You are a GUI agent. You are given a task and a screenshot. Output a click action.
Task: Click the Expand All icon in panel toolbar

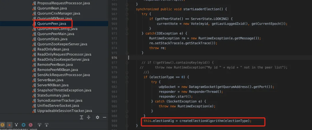pyautogui.click(x=82, y=117)
